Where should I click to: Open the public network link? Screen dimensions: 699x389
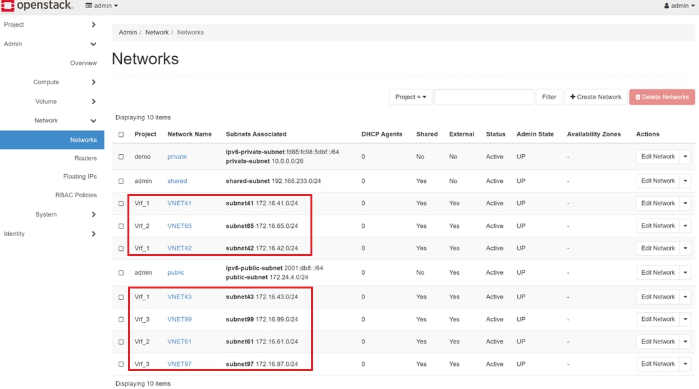coord(176,272)
